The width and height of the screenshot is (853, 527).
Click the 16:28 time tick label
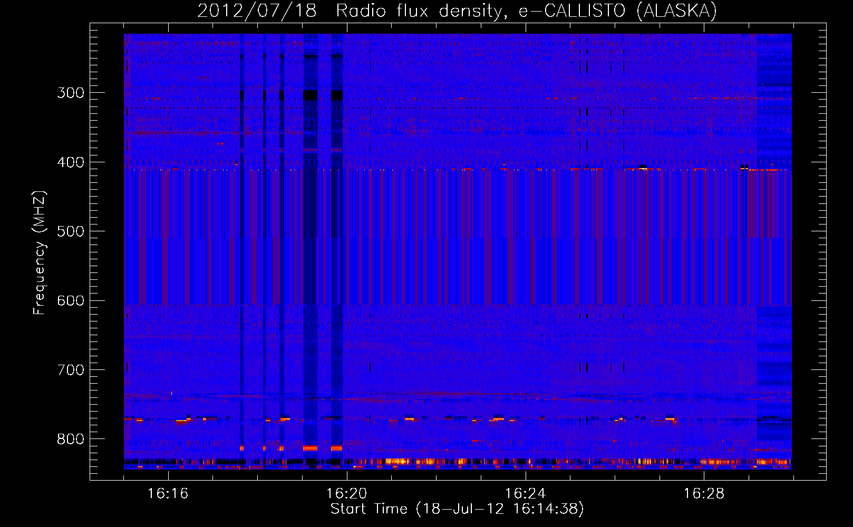(x=704, y=494)
